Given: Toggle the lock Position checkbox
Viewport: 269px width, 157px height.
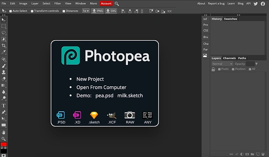Looking at the screenshot, I should tap(233, 69).
